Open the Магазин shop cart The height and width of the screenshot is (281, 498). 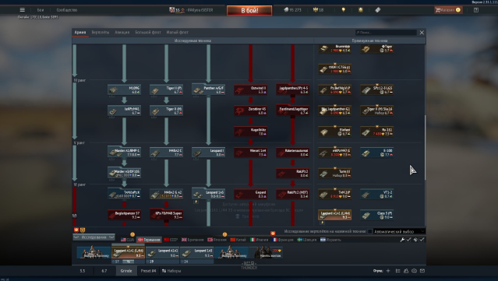448,10
